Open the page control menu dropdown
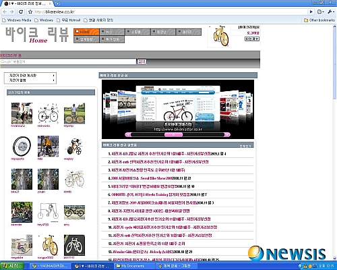Image resolution: width=337 pixels, height=270 pixels. pos(321,11)
